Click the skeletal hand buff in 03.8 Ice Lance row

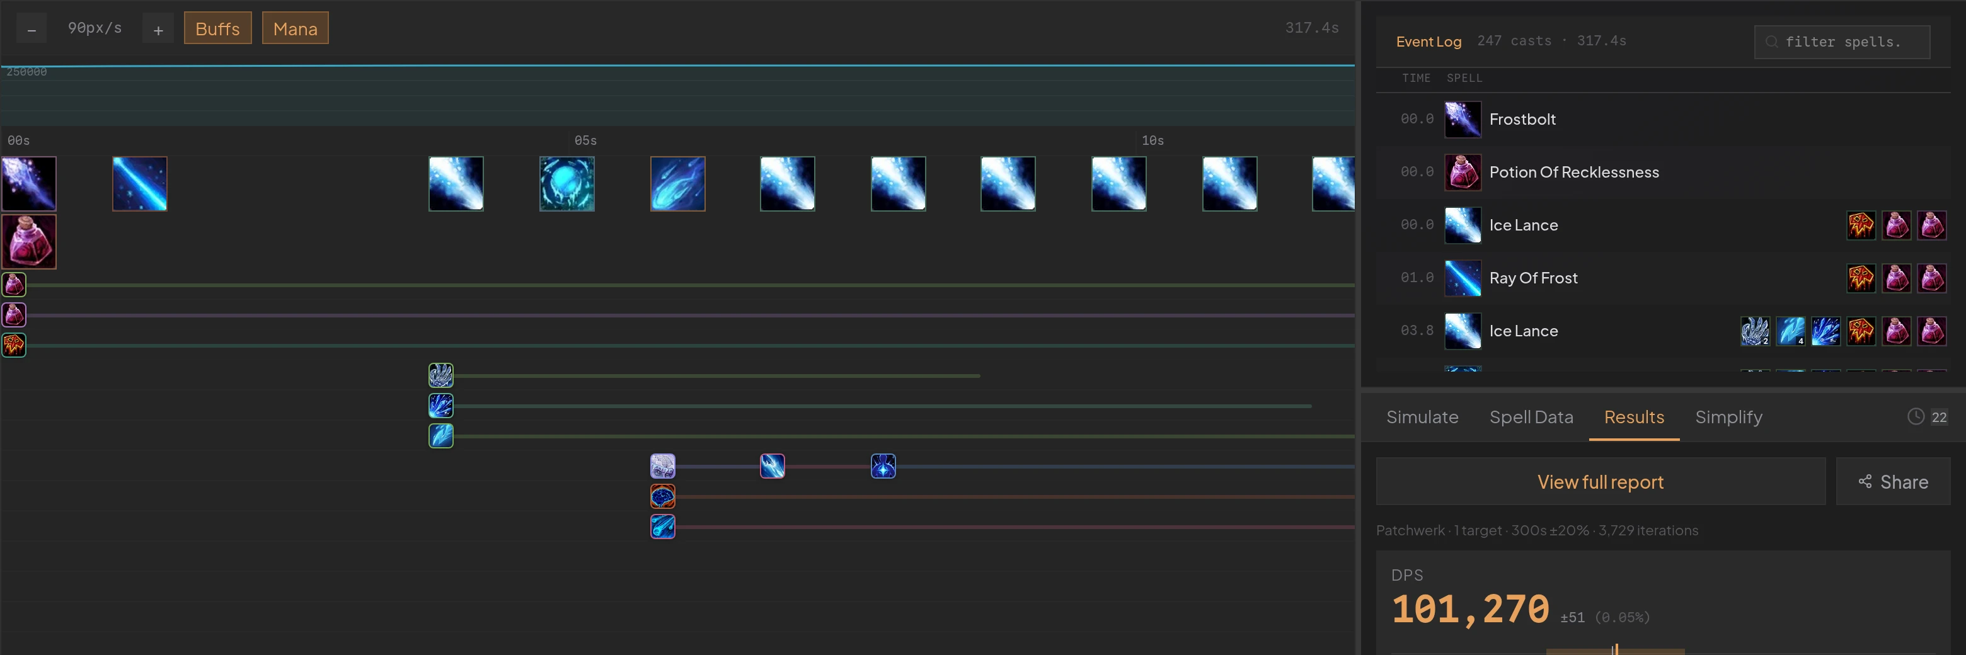point(1755,331)
